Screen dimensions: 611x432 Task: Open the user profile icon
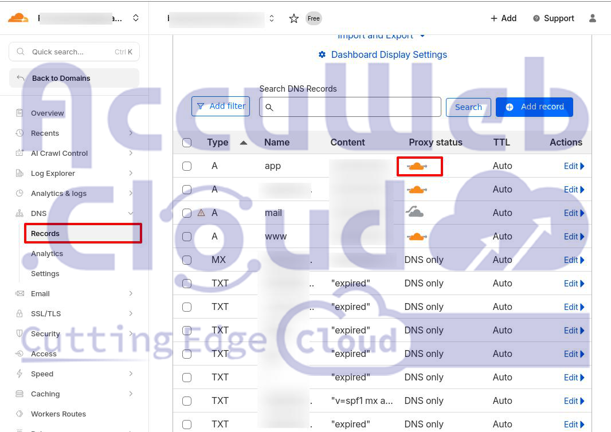(x=593, y=18)
